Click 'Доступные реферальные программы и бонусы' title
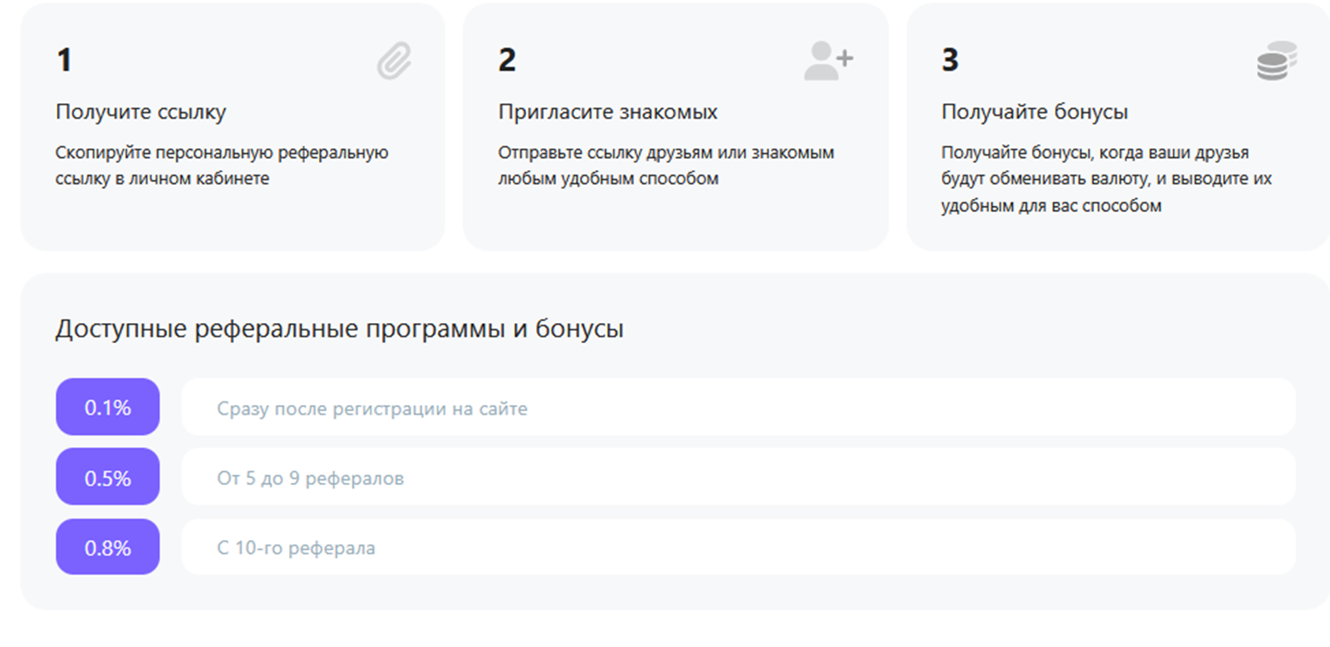The height and width of the screenshot is (647, 1330). click(x=339, y=329)
